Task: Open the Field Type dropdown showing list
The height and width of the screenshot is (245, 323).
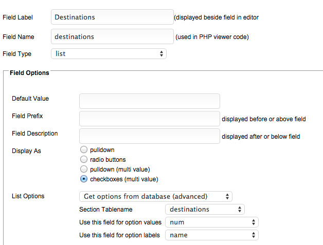Action: (109, 53)
